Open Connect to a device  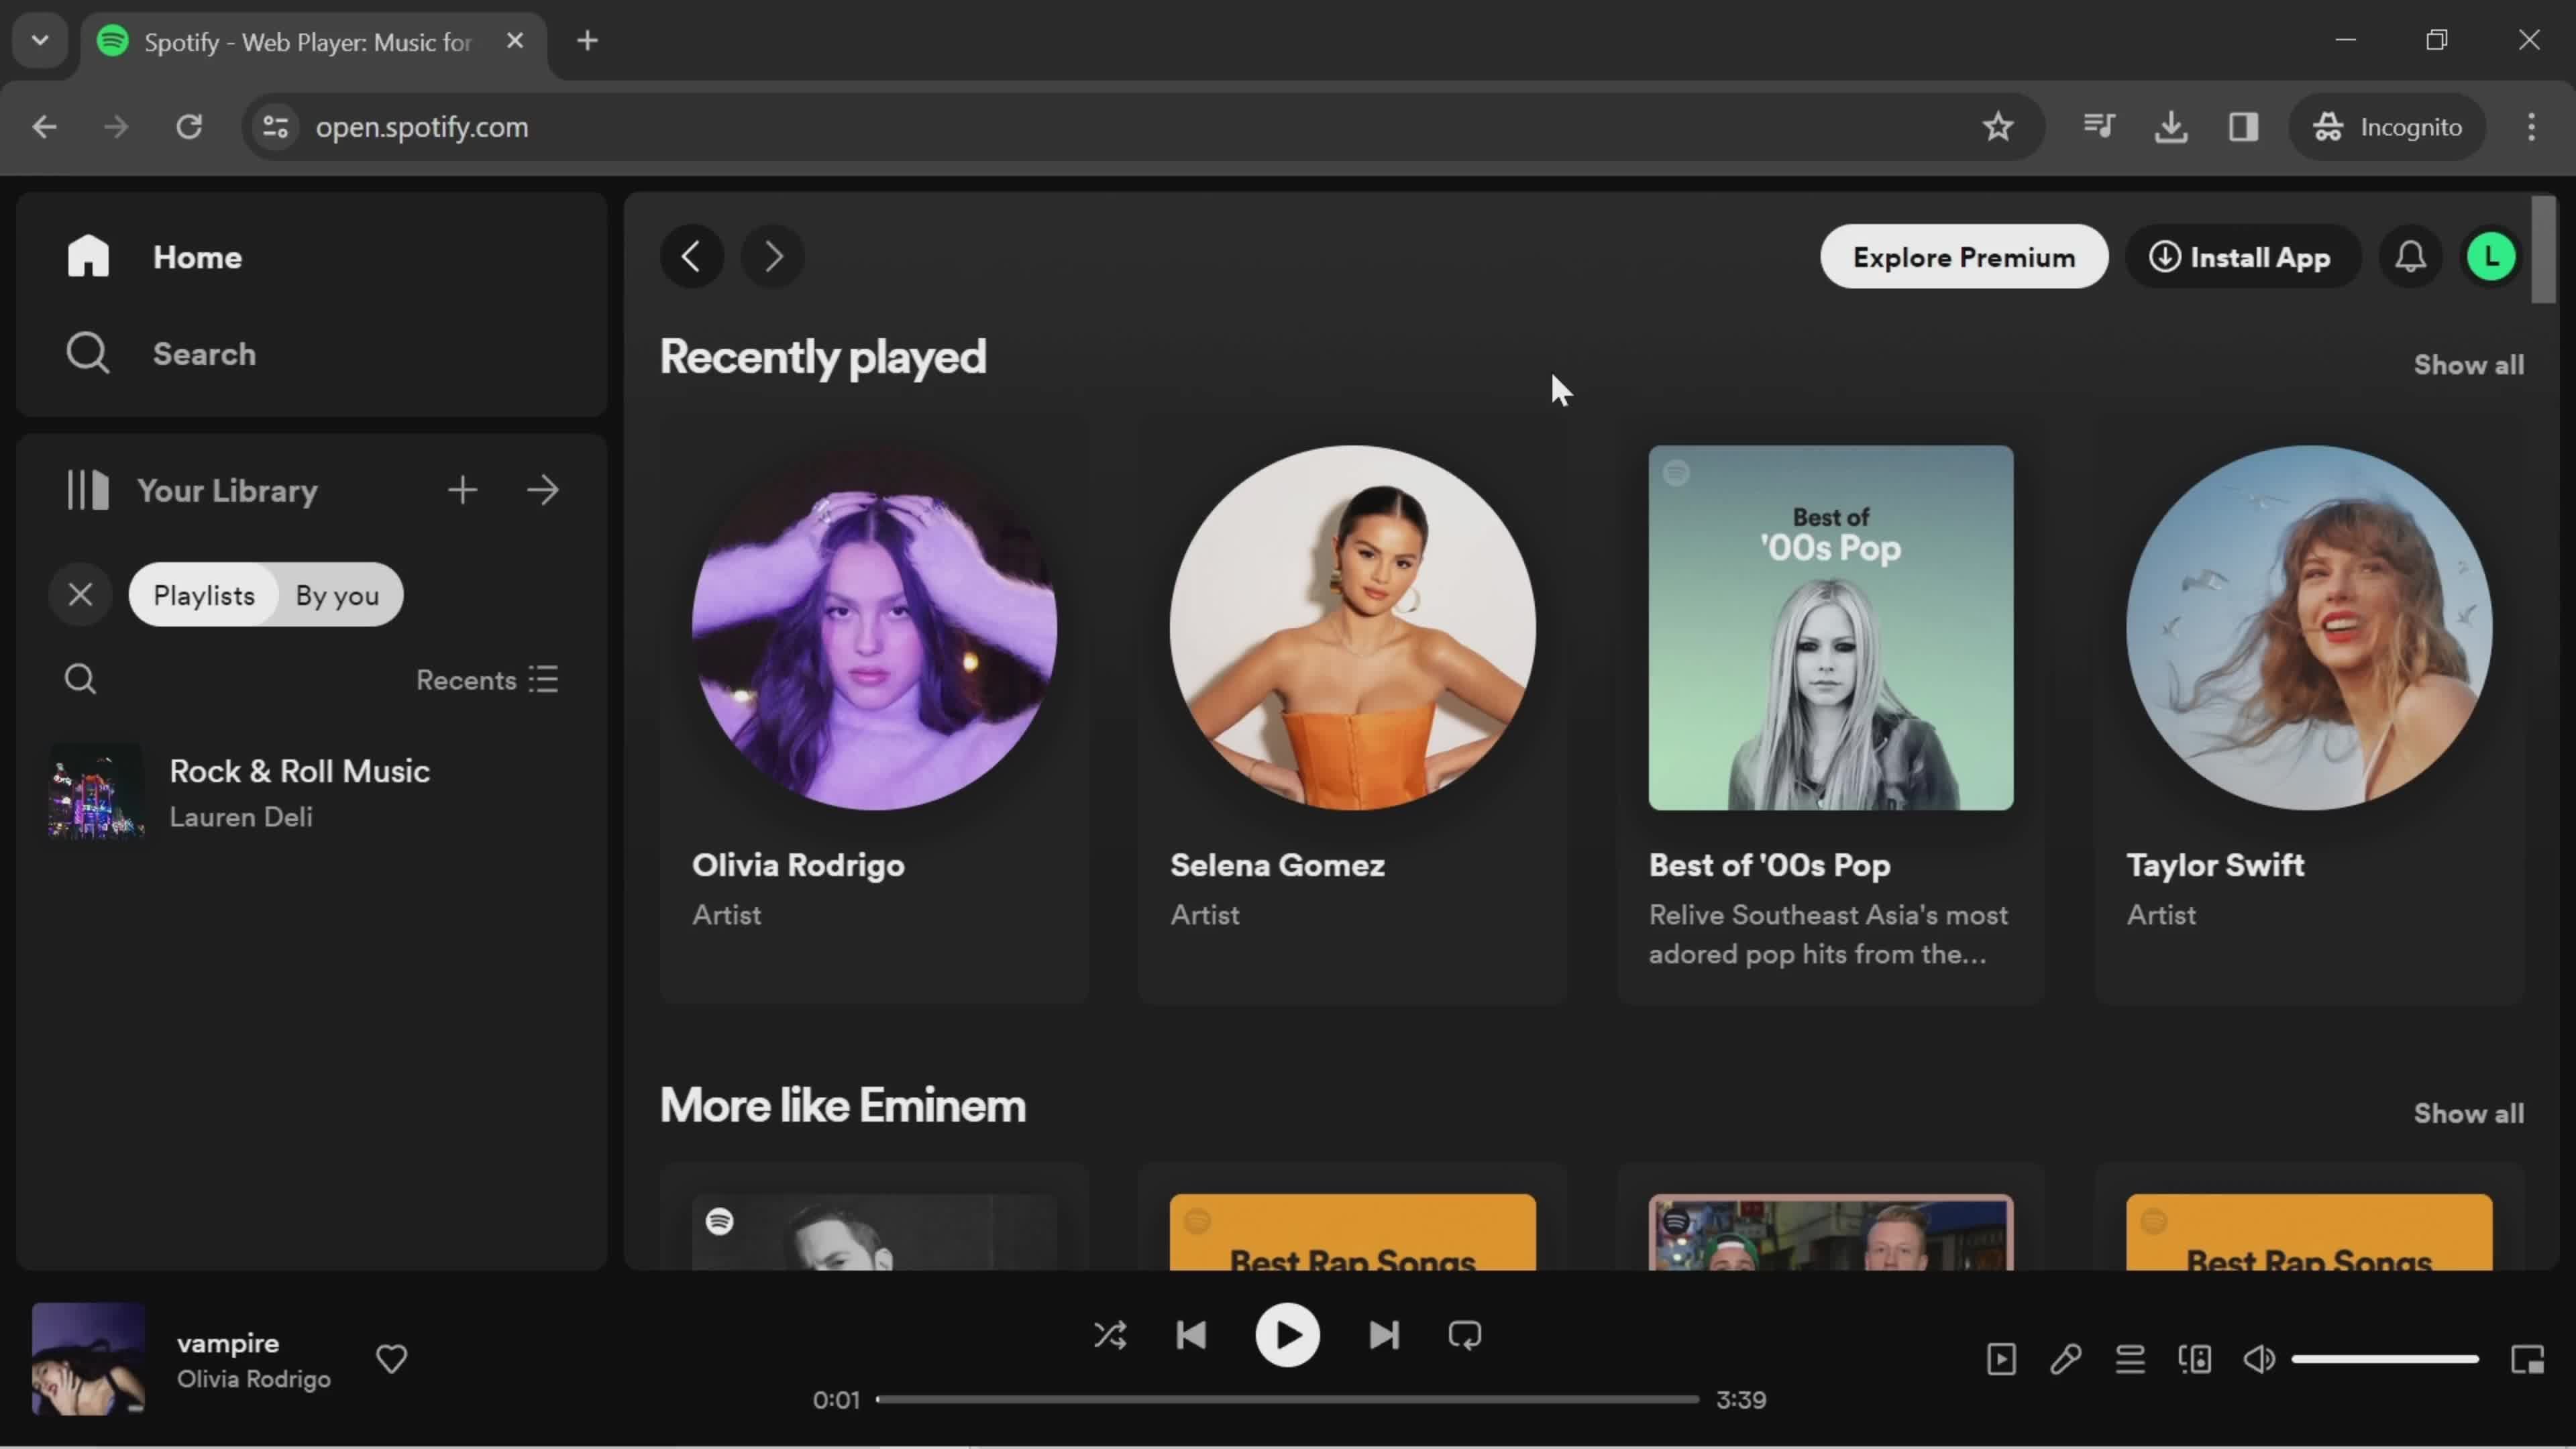(2195, 1359)
